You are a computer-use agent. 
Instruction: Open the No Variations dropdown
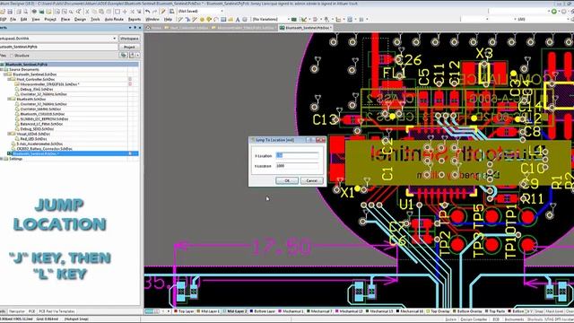tap(289, 19)
